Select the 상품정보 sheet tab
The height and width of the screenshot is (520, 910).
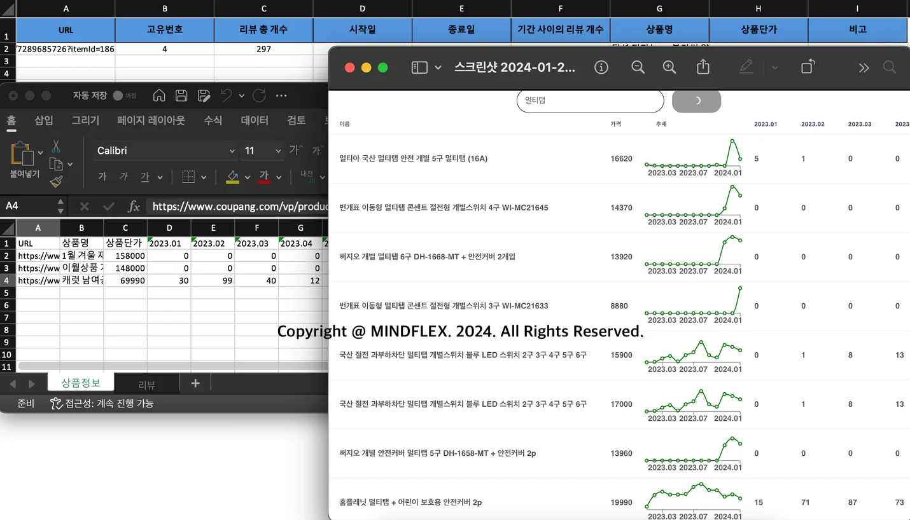click(81, 382)
